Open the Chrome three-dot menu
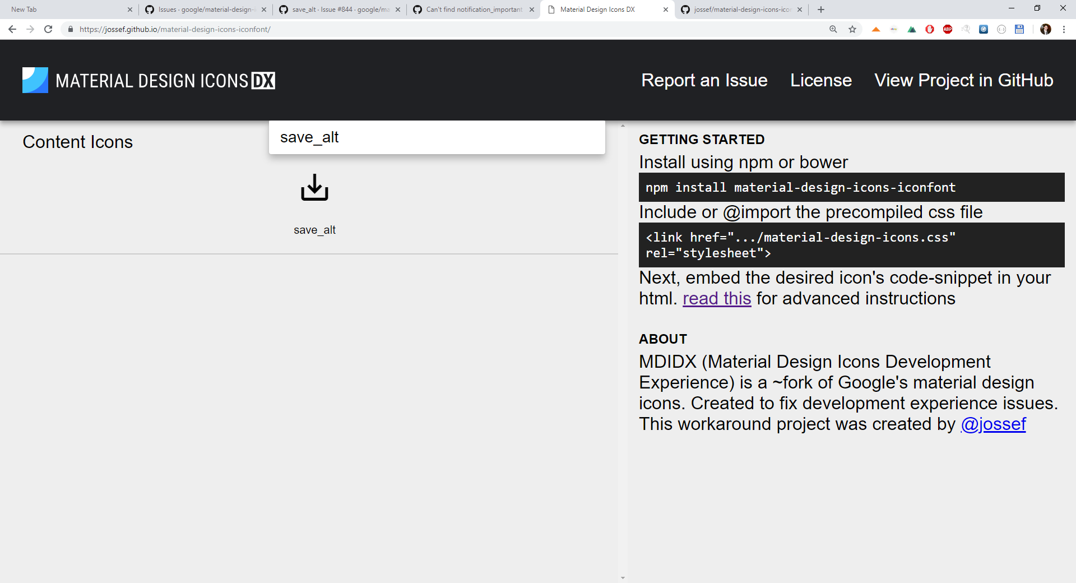Screen dimensions: 1076x583 1064,29
